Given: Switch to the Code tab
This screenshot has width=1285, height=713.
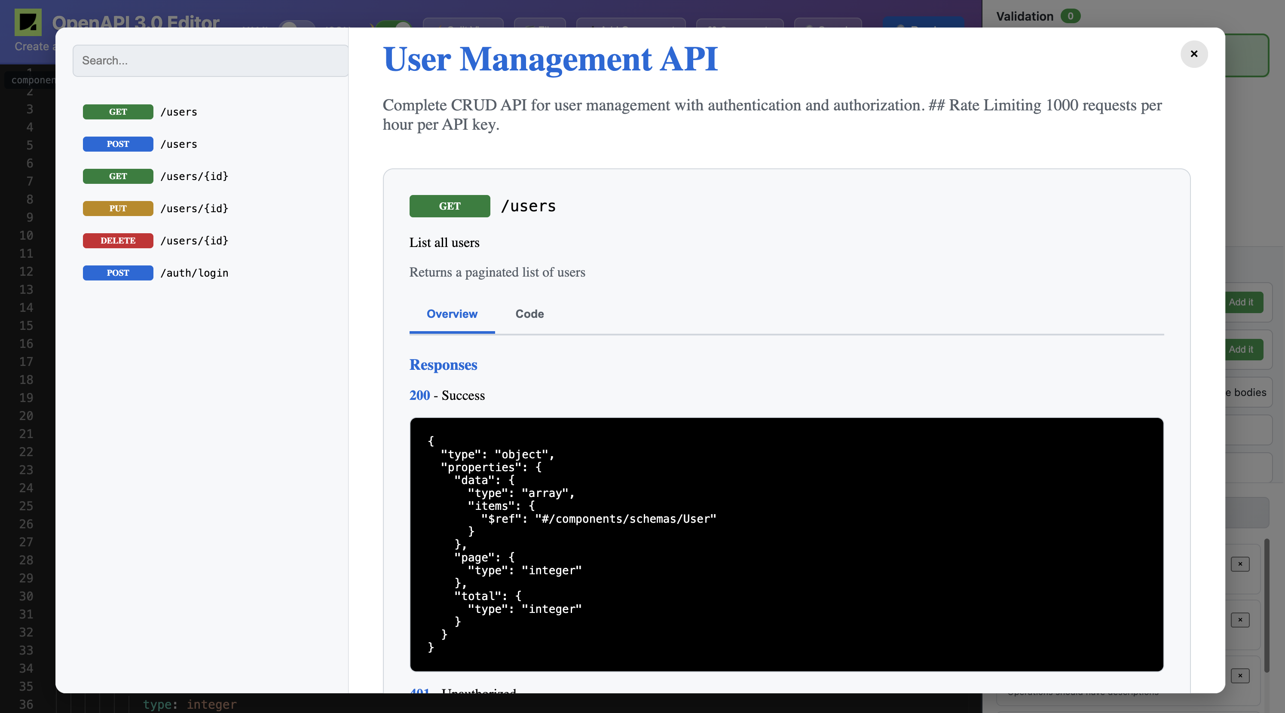Looking at the screenshot, I should click(529, 314).
